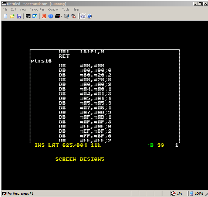Start video recording with the camcorder icon
The height and width of the screenshot is (197, 208).
(x=67, y=16)
